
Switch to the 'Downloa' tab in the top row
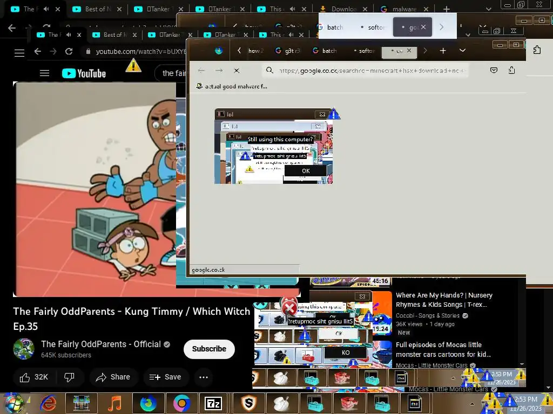click(343, 9)
